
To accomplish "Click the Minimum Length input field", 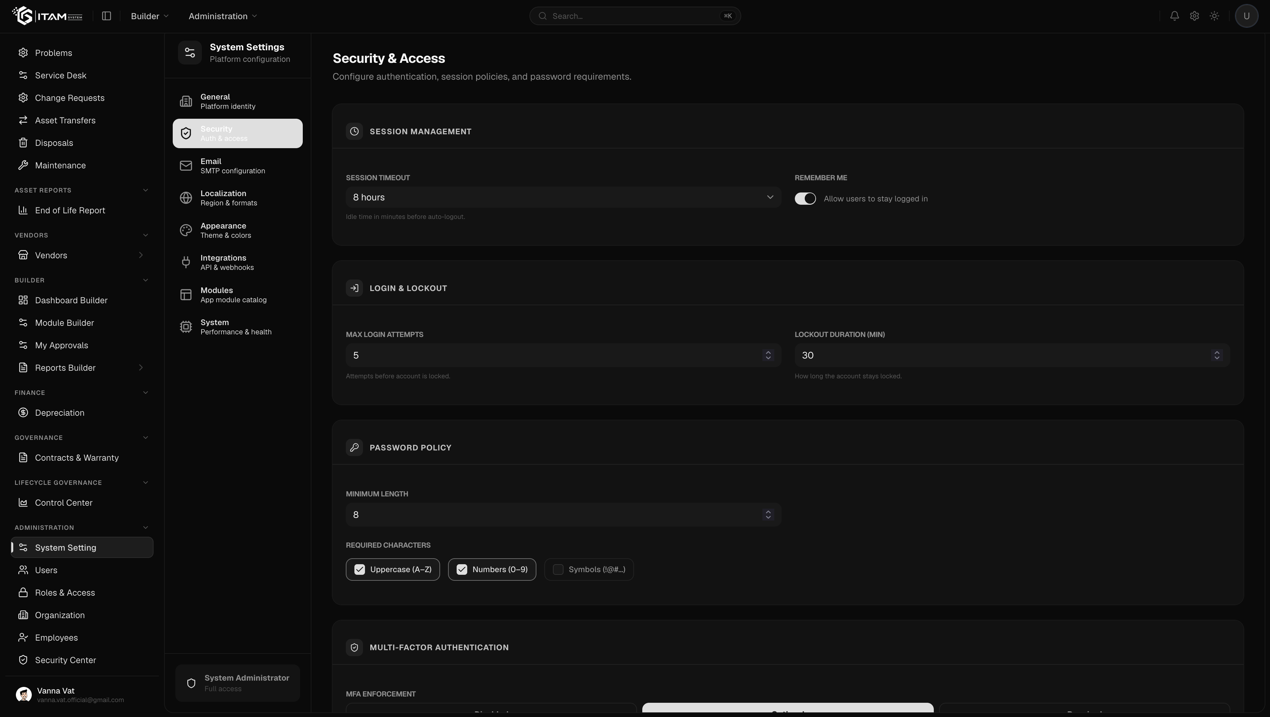I will [563, 515].
